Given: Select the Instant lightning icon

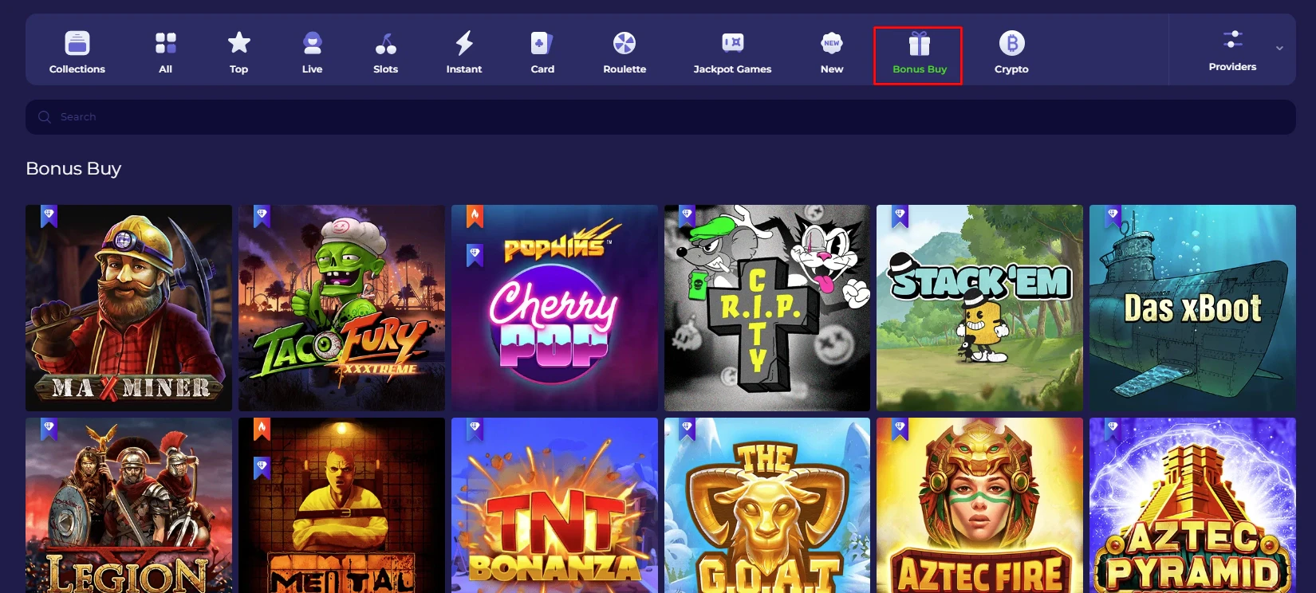Looking at the screenshot, I should [464, 42].
